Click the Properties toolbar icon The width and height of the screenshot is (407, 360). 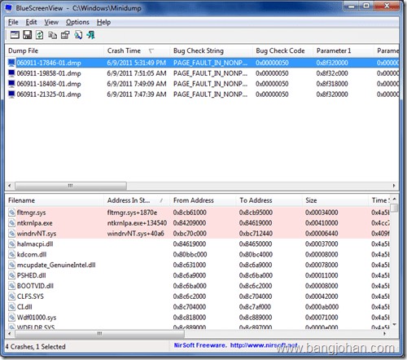pos(65,35)
